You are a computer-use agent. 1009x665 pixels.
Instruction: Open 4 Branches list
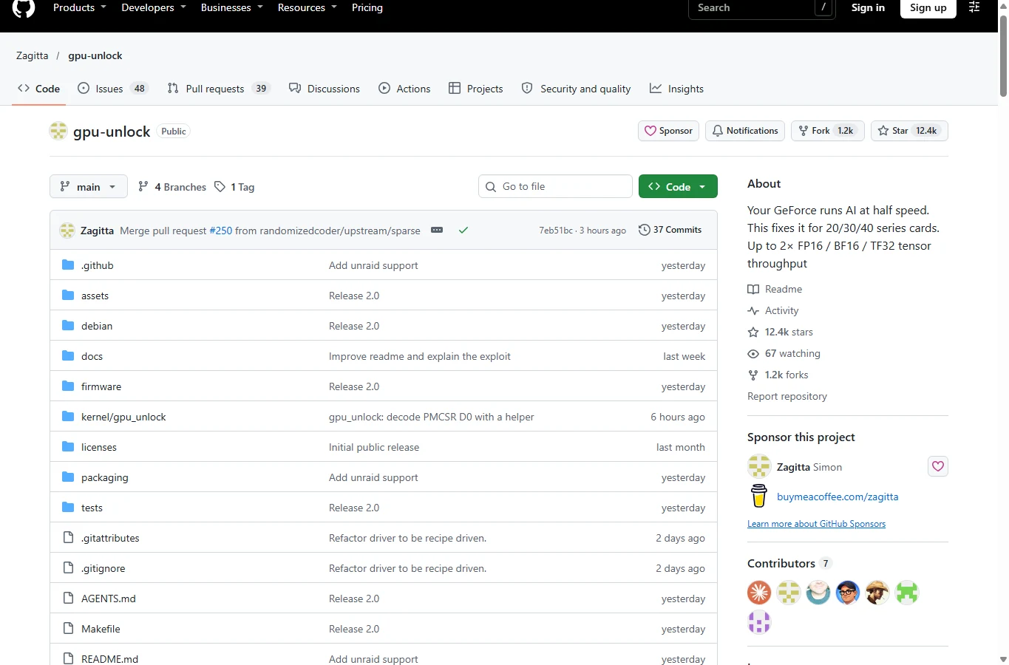[172, 187]
